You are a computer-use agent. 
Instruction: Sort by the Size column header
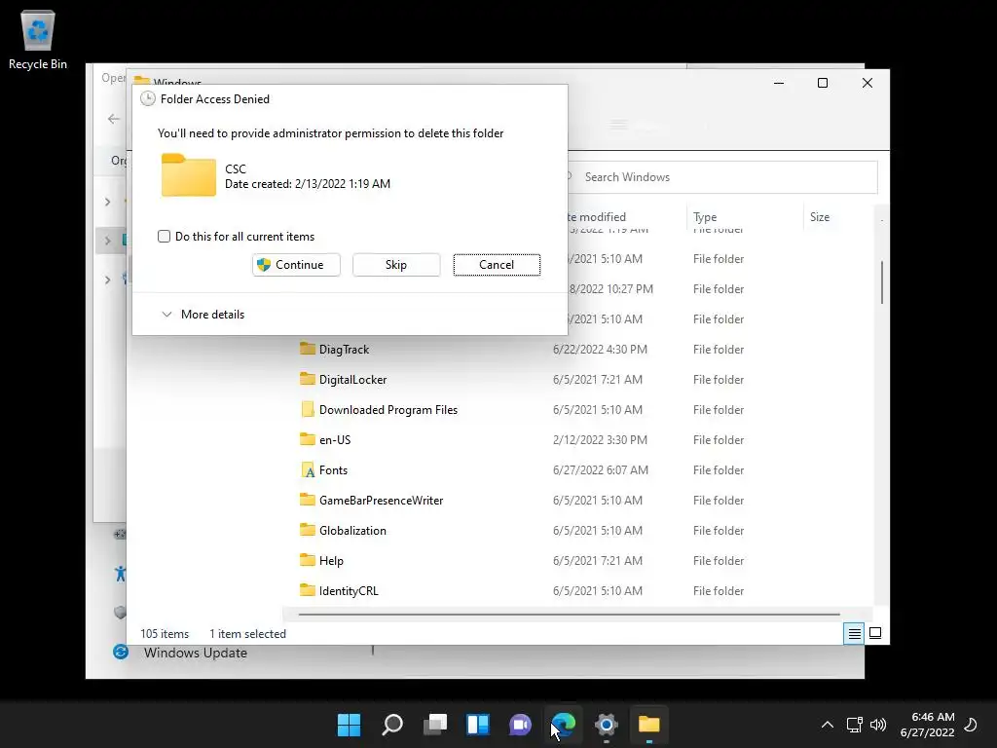coord(820,217)
